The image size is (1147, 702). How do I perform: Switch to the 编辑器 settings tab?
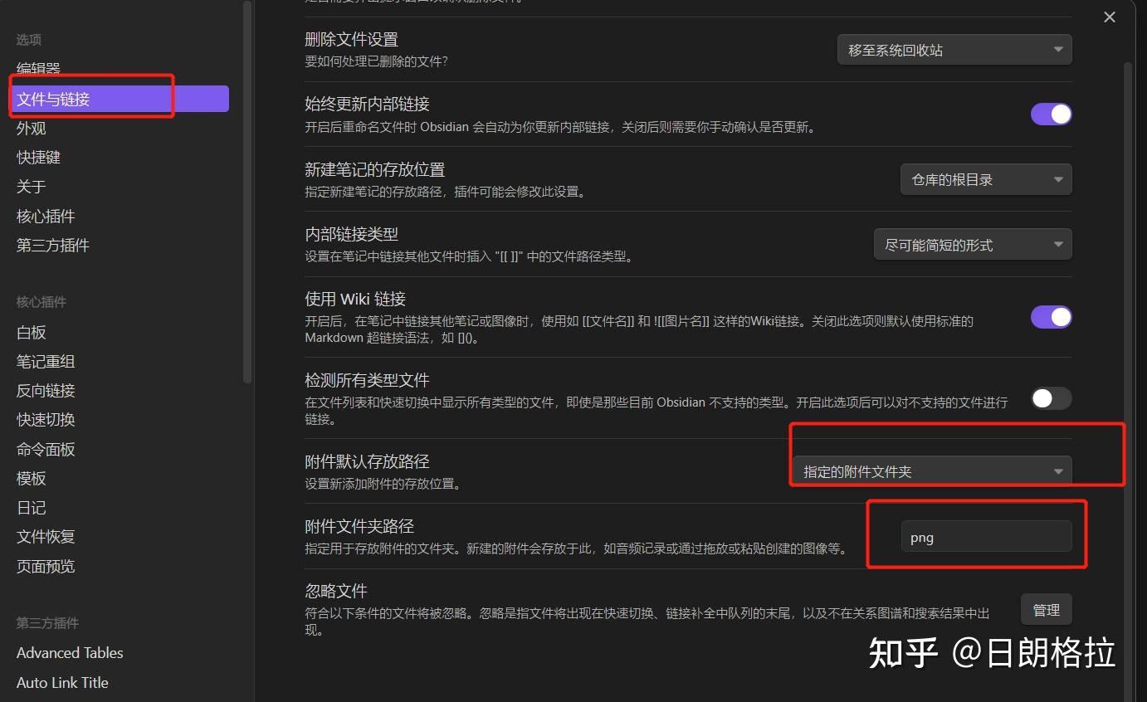click(x=38, y=68)
